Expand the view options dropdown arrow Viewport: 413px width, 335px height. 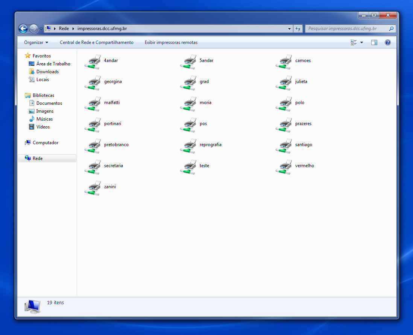coord(362,42)
